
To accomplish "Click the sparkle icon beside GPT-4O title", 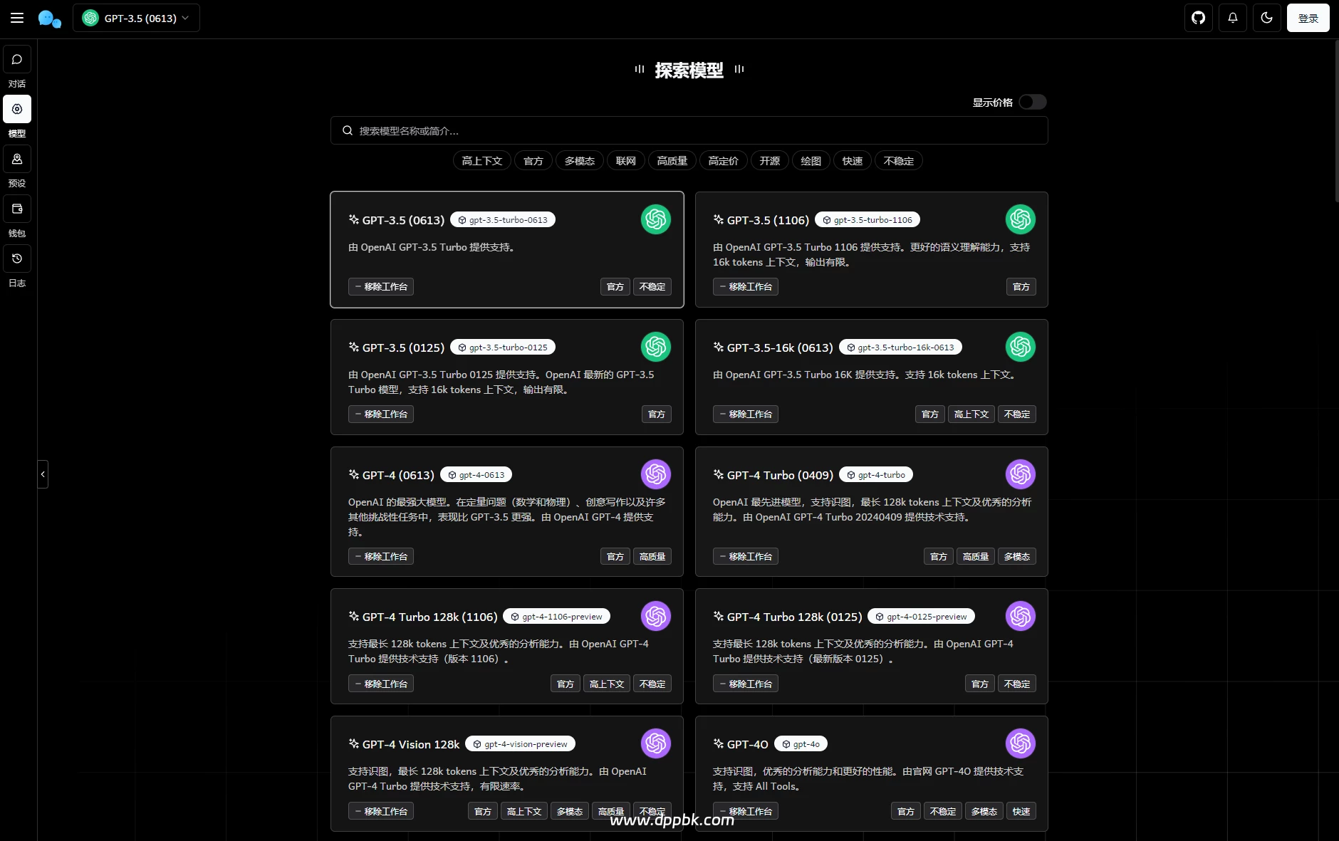I will coord(719,744).
